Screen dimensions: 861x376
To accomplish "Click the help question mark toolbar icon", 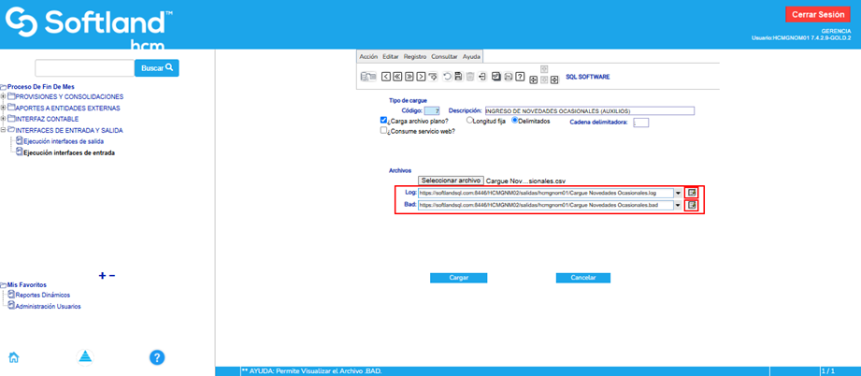I will coord(520,77).
